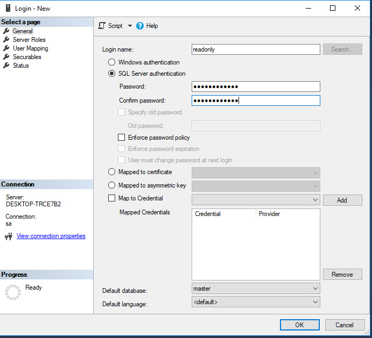Choose the Mapped to certificate option
Viewport: 372px width, 338px height.
[112, 172]
